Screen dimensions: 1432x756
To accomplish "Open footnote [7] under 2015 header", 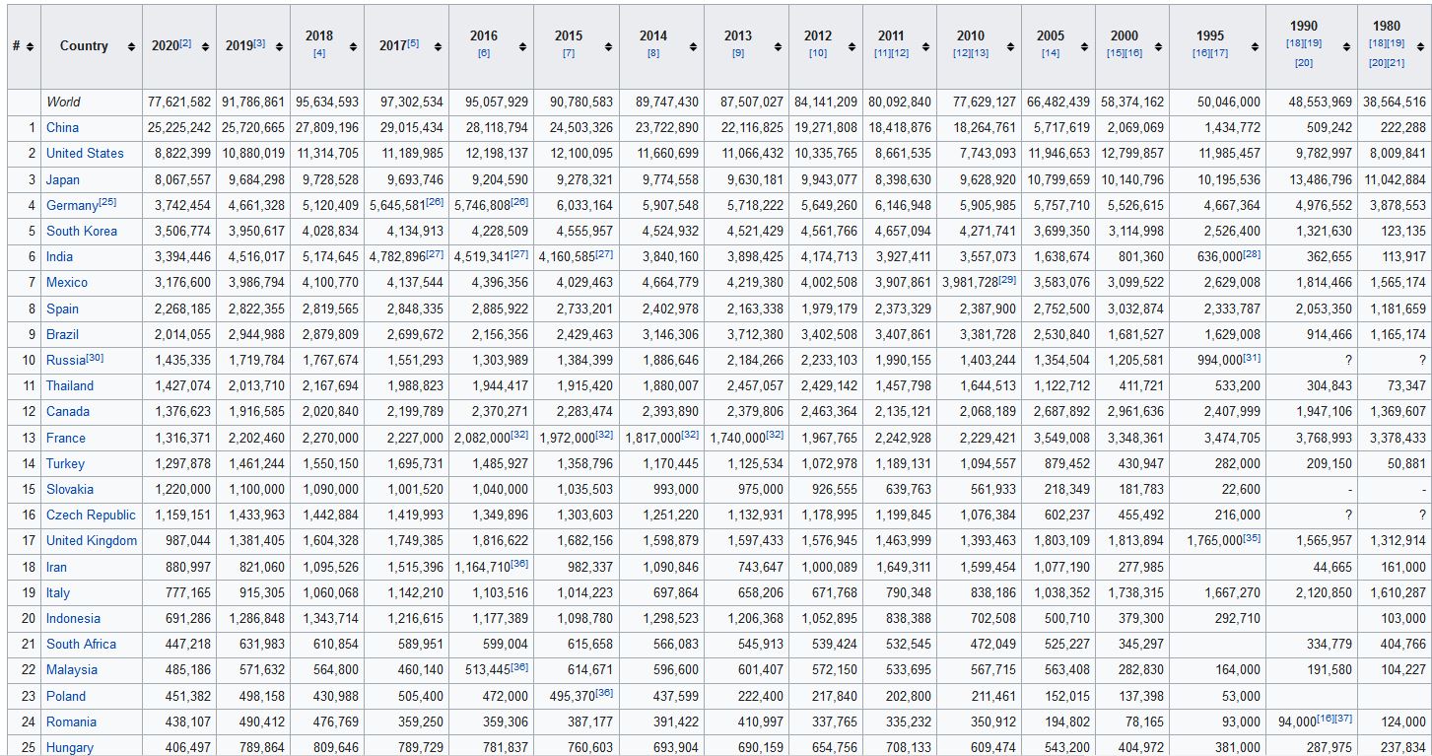I will (x=569, y=53).
